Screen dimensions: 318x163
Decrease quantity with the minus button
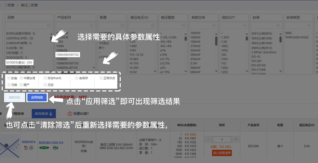click(209, 140)
